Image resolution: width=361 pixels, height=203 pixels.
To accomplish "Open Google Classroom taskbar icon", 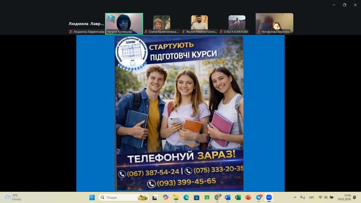I will [x=207, y=197].
